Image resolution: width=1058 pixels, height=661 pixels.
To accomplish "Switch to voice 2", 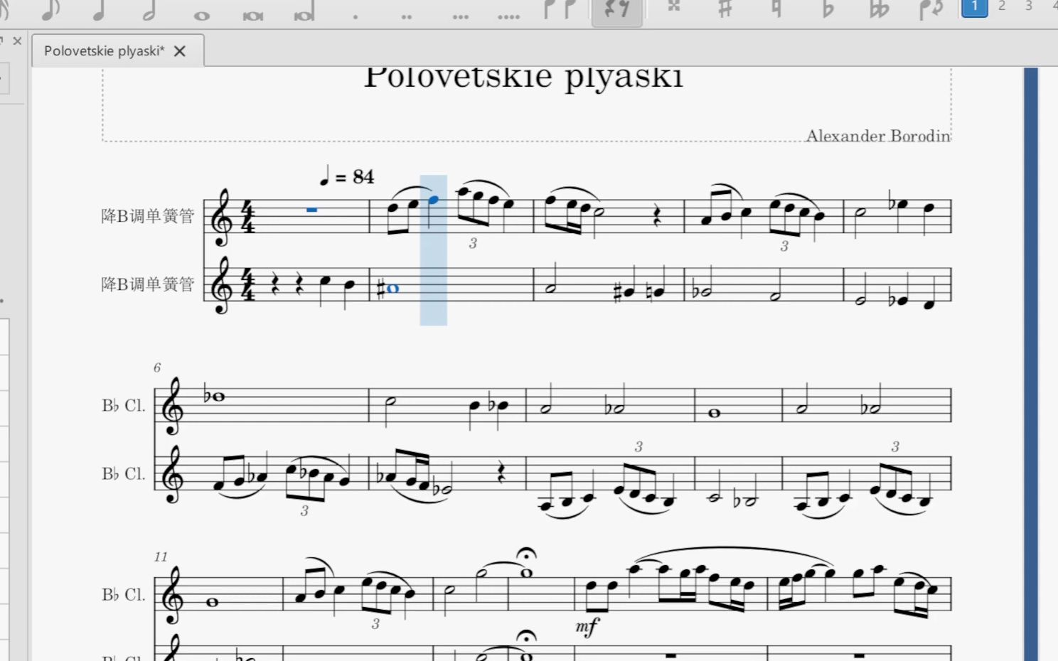I will tap(1001, 6).
